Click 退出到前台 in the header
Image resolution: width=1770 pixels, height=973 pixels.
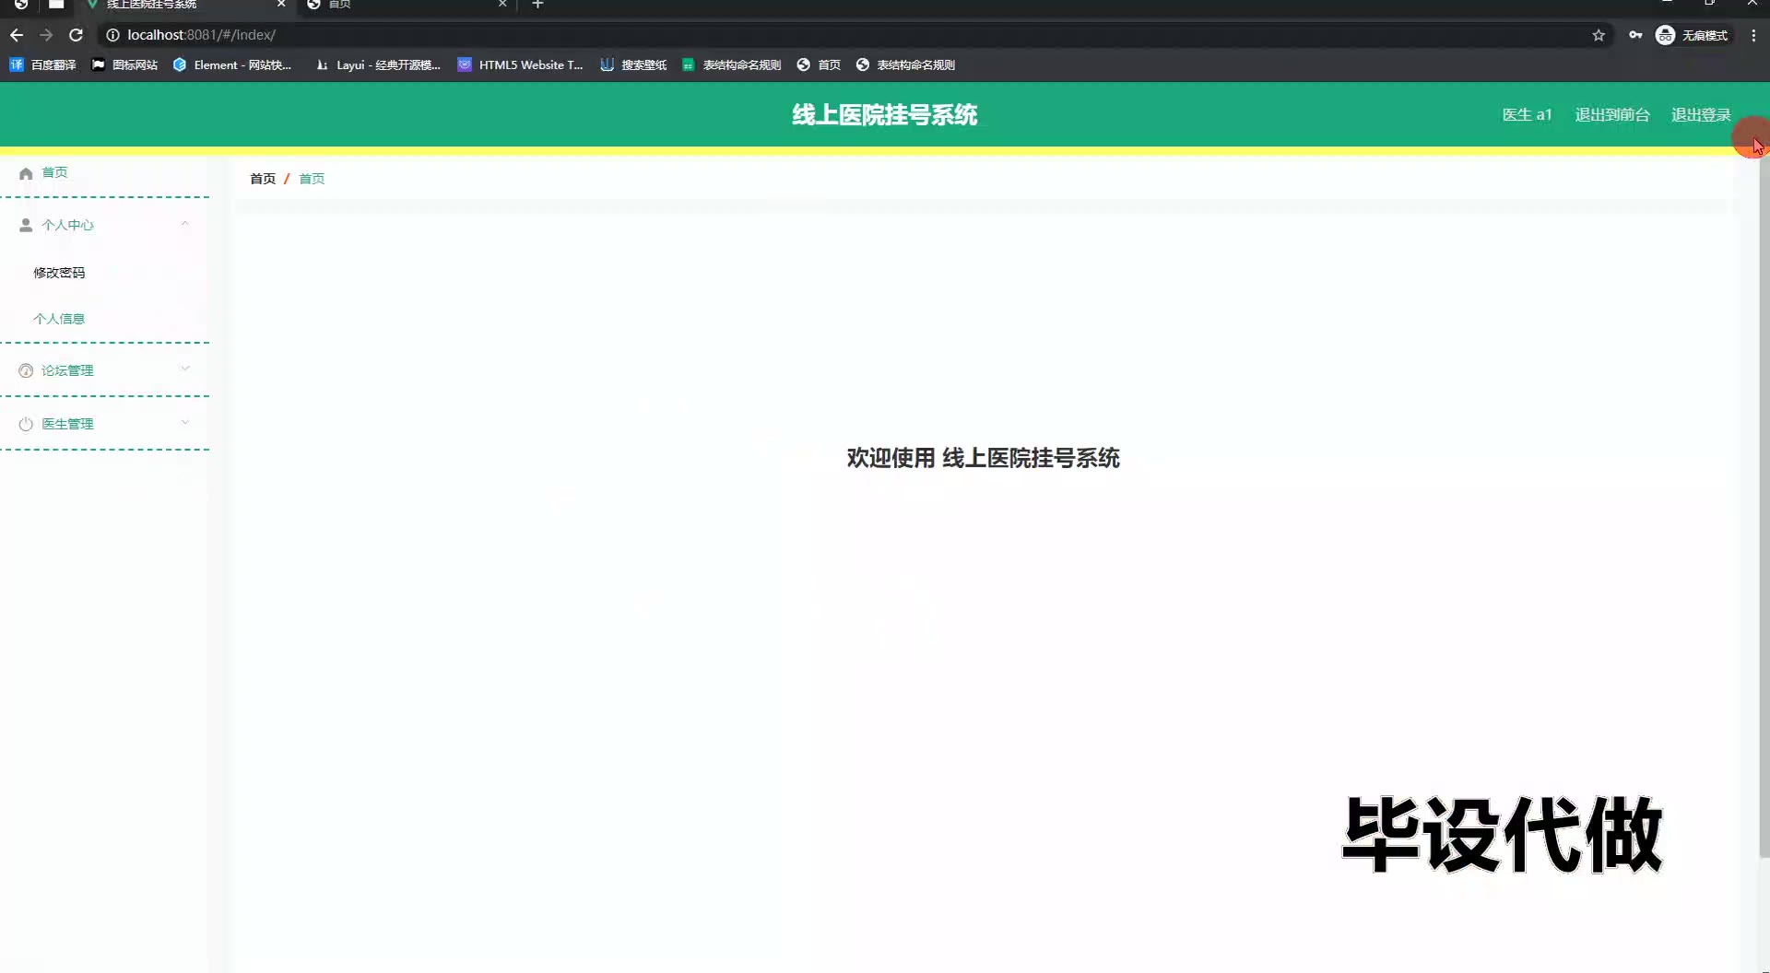pyautogui.click(x=1611, y=114)
